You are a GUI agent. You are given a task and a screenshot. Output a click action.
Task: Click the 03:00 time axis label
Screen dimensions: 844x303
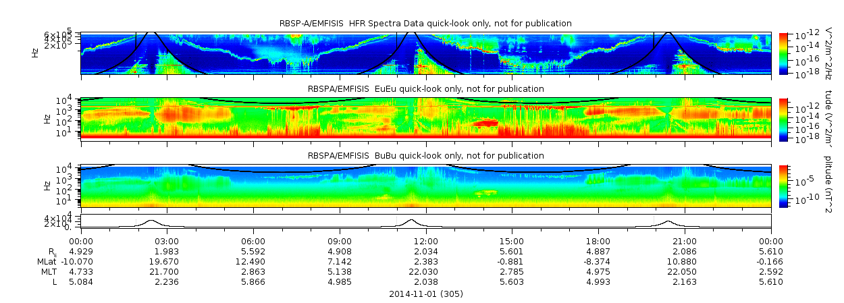(x=167, y=242)
